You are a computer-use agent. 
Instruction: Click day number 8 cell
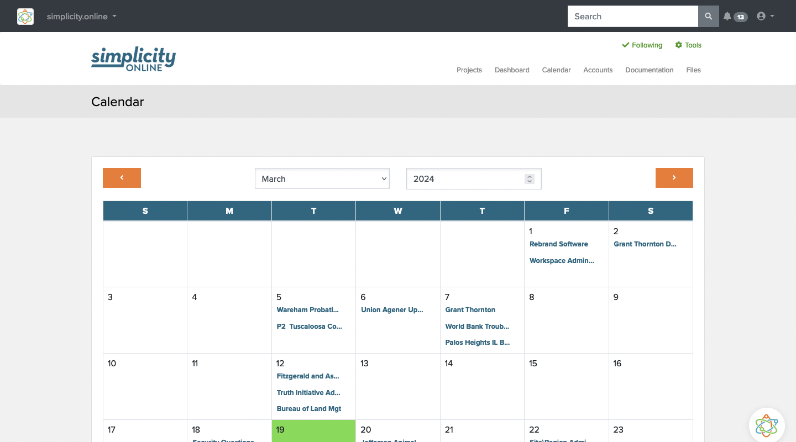click(567, 320)
